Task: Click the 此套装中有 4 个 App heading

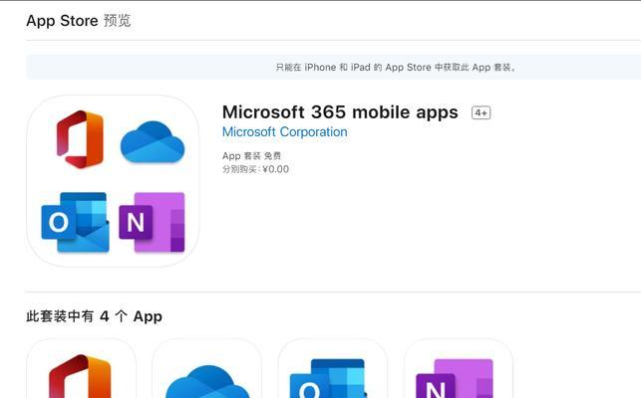Action: pos(94,316)
